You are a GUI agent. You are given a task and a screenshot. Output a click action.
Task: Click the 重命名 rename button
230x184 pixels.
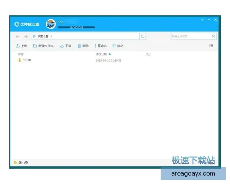coord(100,46)
